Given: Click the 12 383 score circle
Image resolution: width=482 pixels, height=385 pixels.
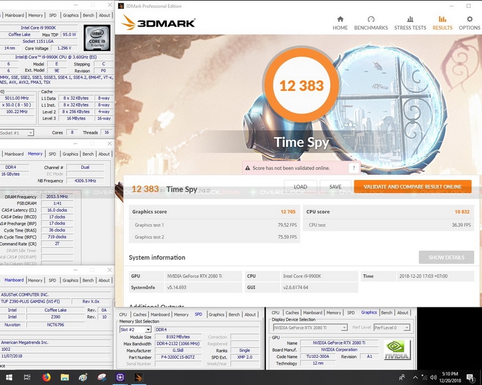Looking at the screenshot, I should tap(301, 85).
